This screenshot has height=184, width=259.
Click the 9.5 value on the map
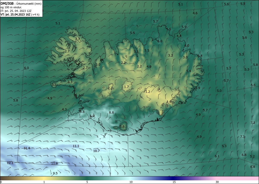(x=55, y=173)
